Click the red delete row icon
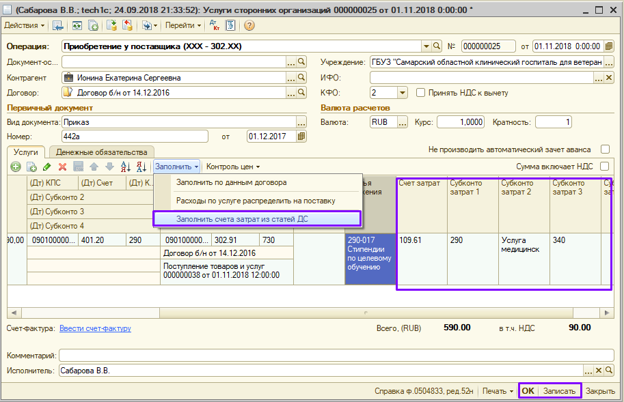This screenshot has width=624, height=402. [62, 167]
